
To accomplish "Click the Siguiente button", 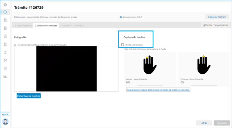I will coord(222,123).
